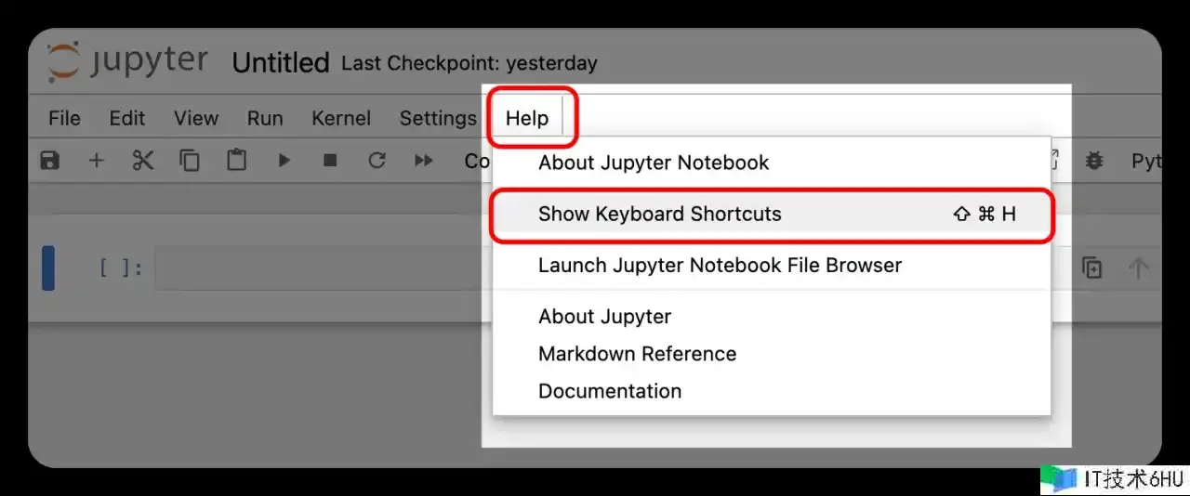The width and height of the screenshot is (1190, 496).
Task: Open About Jupyter entry
Action: (x=772, y=317)
